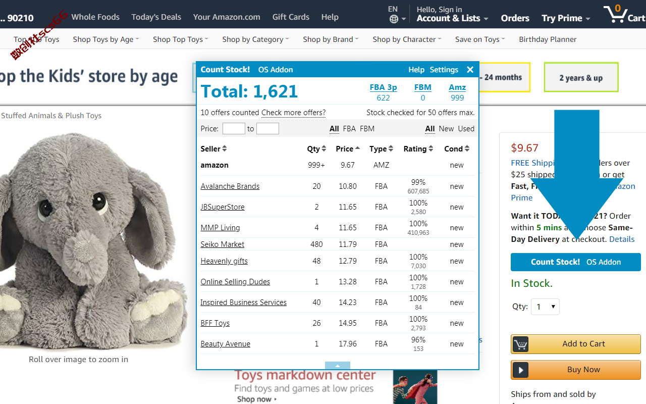Screen dimensions: 646x404
Task: Collapse the Count Stock panel arrow
Action: pos(338,366)
